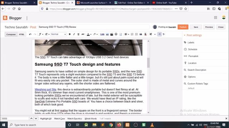Open the text background highlight color picker

[96, 34]
